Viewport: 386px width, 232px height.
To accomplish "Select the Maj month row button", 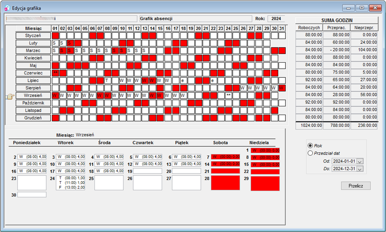I will (33, 65).
